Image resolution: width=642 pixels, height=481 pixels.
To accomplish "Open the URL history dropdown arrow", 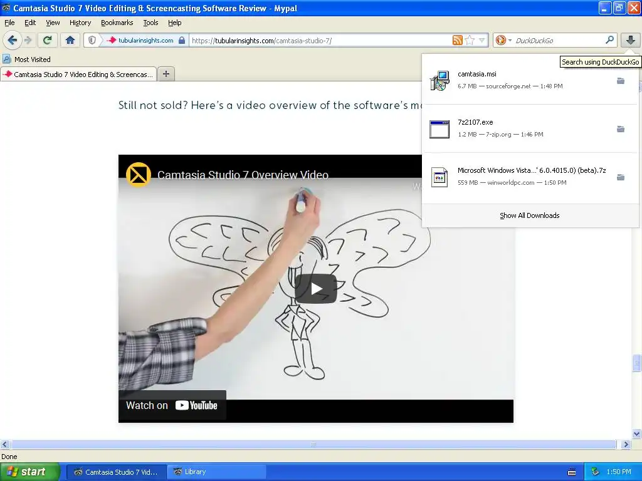I will tap(482, 40).
